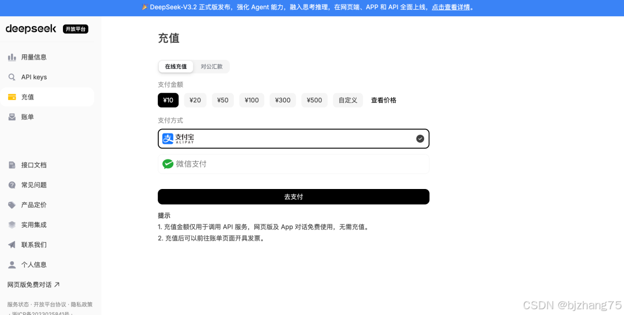Image resolution: width=624 pixels, height=315 pixels.
Task: Select ¥500 payment amount
Action: coord(314,100)
